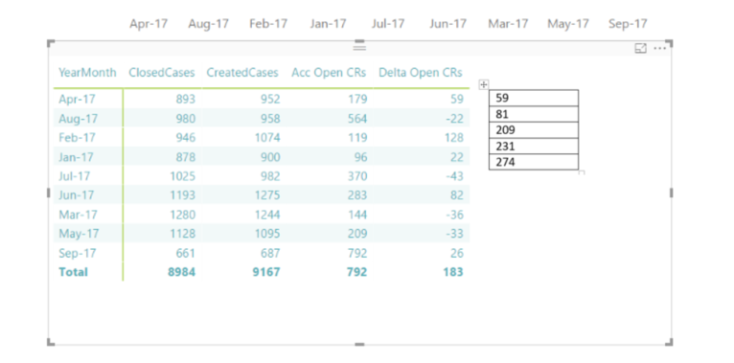Image resolution: width=734 pixels, height=363 pixels.
Task: Select the Aug-17 slicer item
Action: point(208,24)
